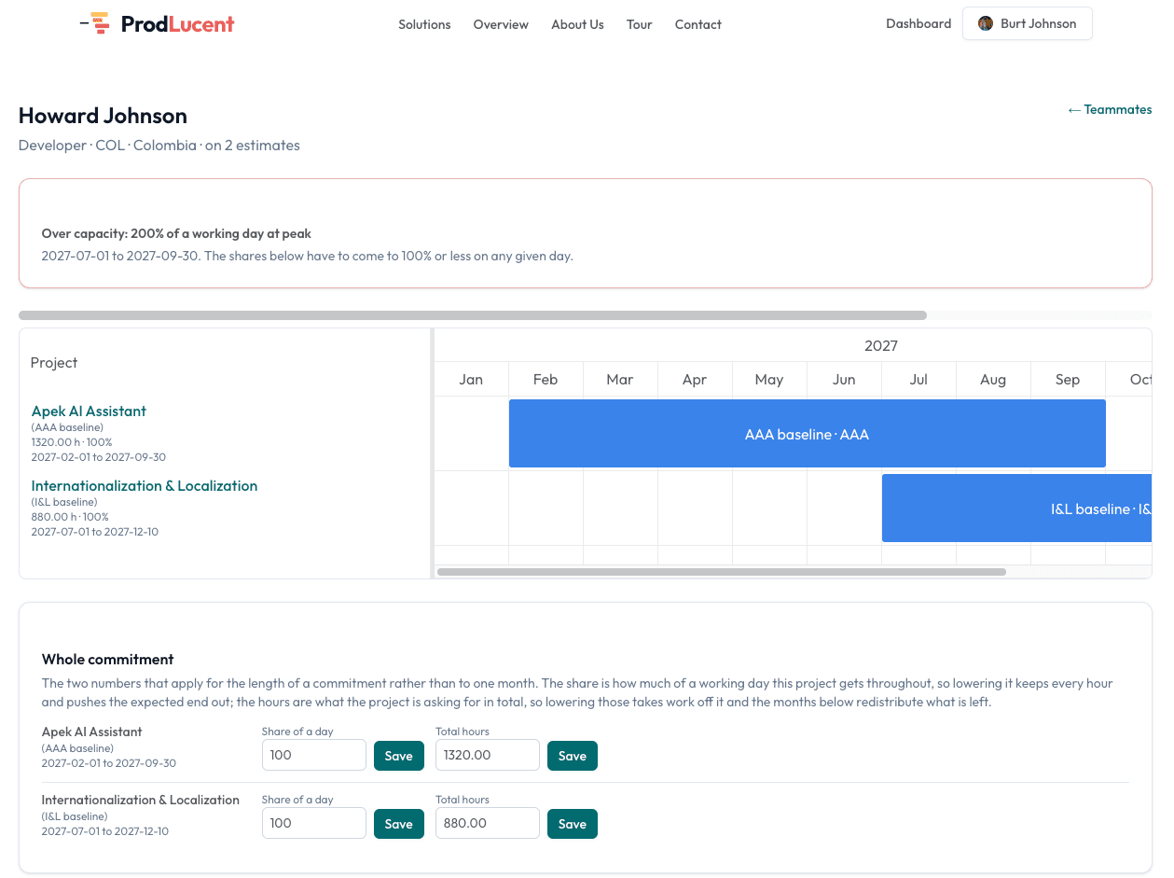
Task: Click the Project column header
Action: (54, 362)
